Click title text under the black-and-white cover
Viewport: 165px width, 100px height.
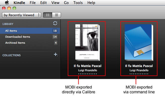(88, 66)
